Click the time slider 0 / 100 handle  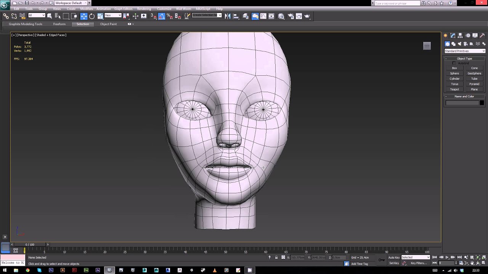click(30, 244)
